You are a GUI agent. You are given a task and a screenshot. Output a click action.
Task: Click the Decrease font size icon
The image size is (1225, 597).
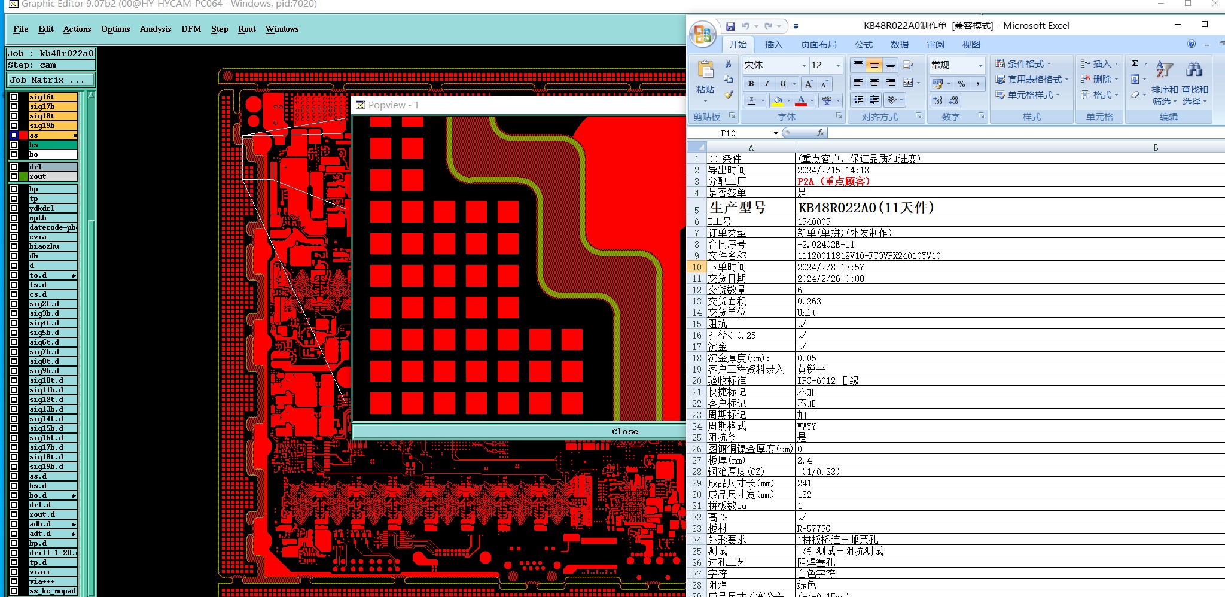[824, 84]
